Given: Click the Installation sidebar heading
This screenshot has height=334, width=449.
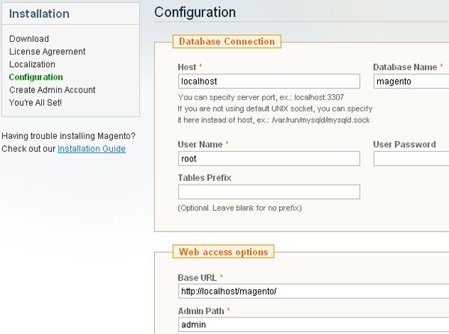Looking at the screenshot, I should 39,13.
